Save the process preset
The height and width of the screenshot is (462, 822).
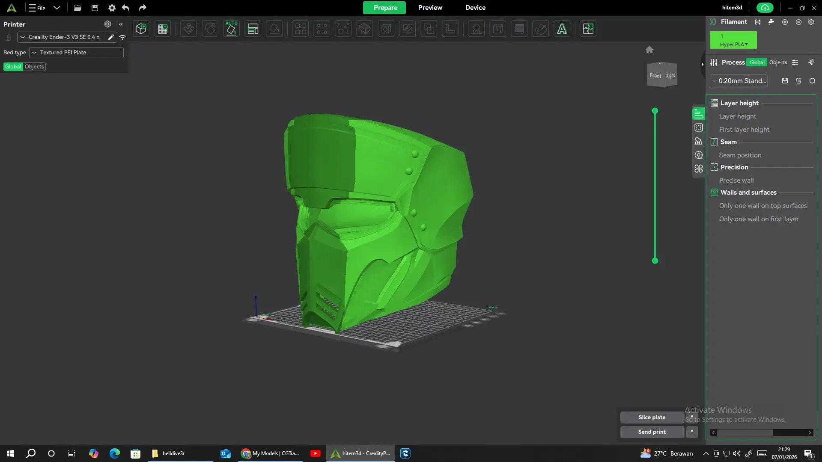(785, 80)
